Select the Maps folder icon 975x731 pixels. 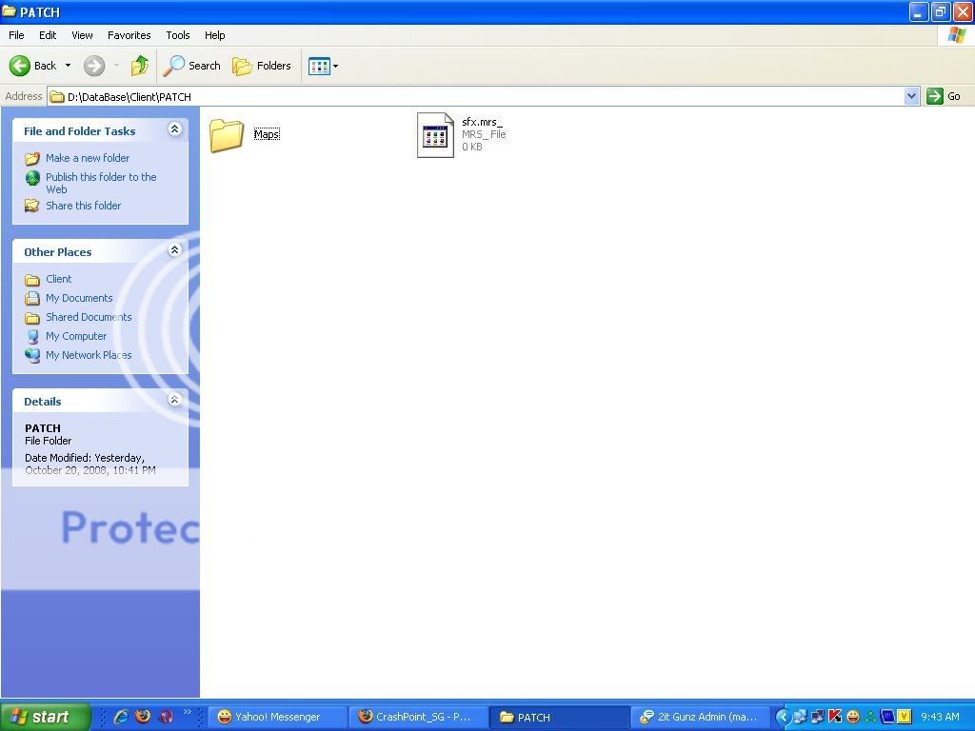[x=227, y=135]
